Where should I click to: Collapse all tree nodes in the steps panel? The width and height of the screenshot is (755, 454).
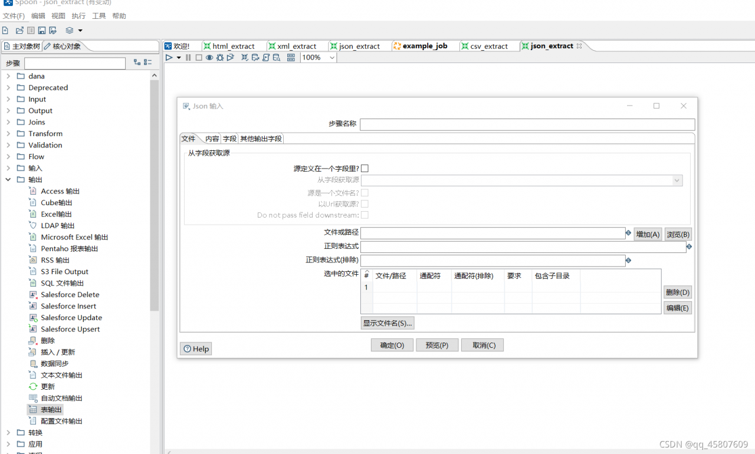point(147,62)
